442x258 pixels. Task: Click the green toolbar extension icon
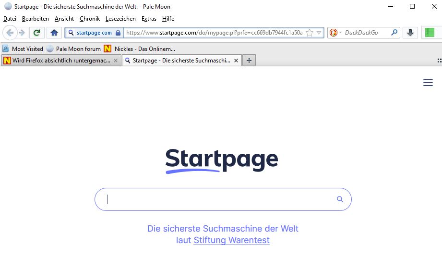pos(430,33)
